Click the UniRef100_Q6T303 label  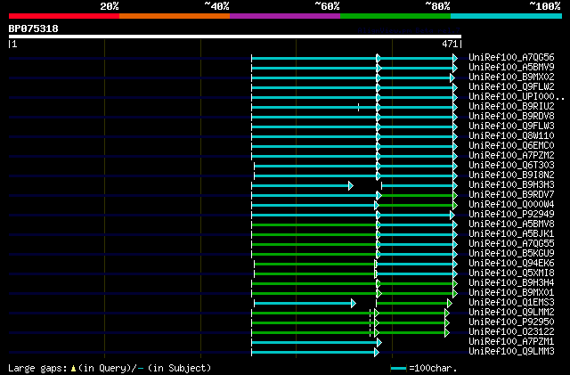tap(511, 166)
